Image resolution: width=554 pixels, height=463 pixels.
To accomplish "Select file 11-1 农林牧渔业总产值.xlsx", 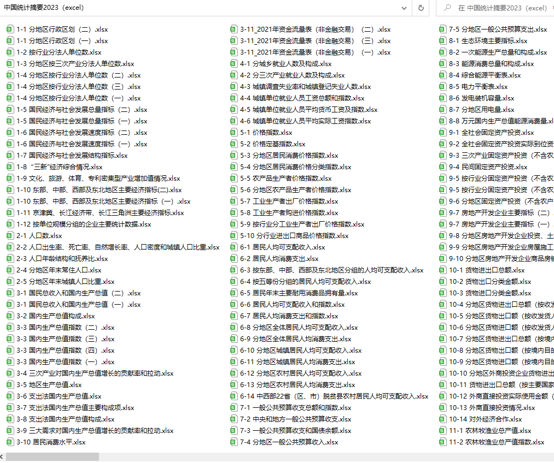I will pyautogui.click(x=486, y=431).
